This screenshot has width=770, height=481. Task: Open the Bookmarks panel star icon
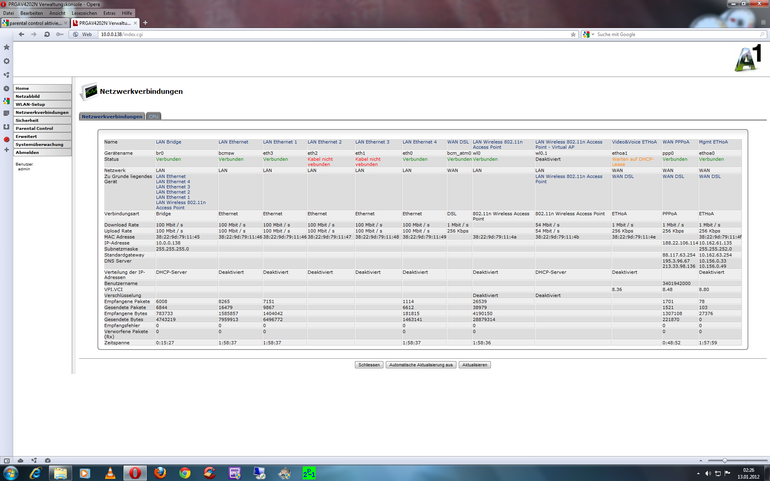click(6, 47)
